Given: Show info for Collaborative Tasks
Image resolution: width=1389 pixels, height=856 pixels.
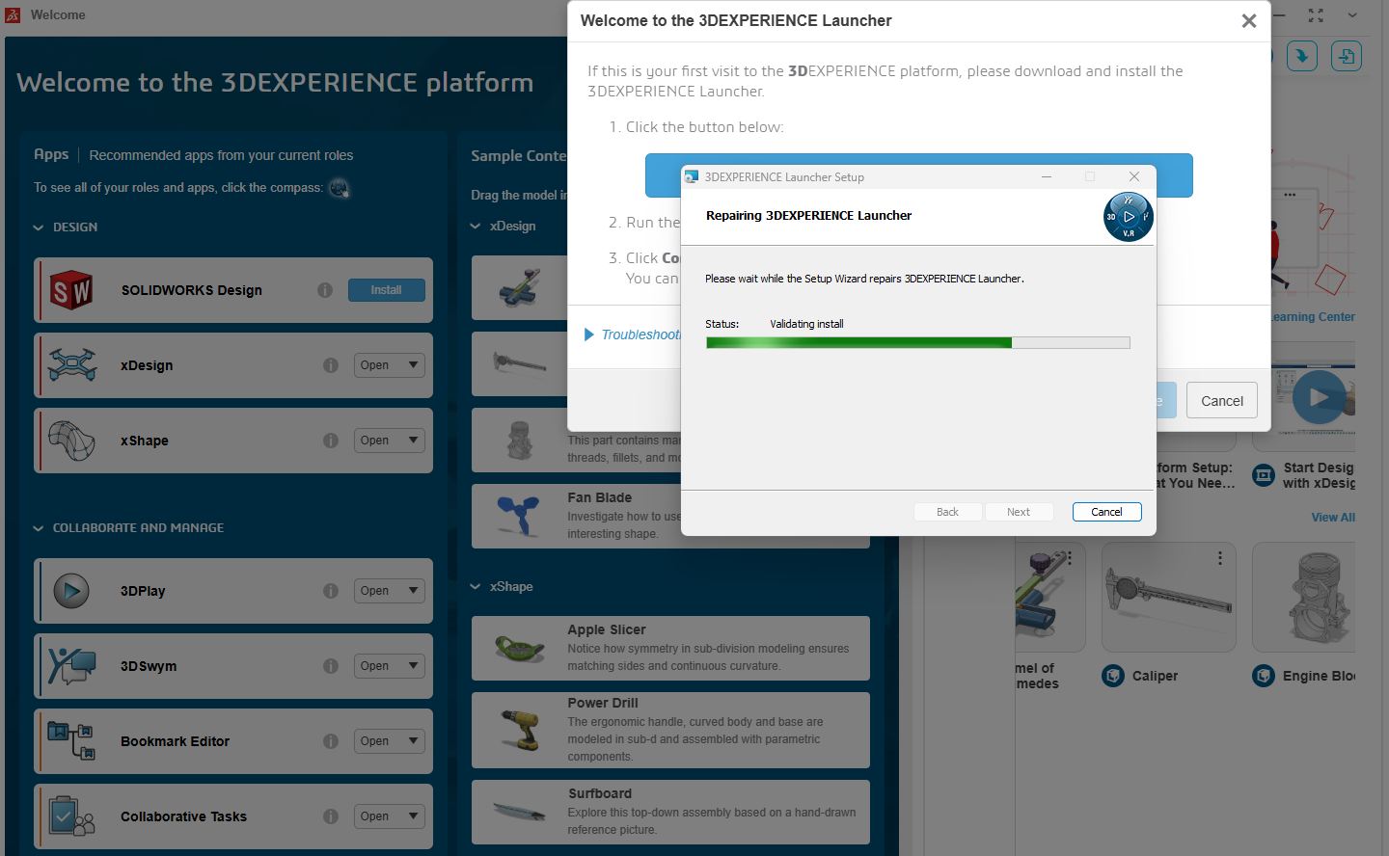Looking at the screenshot, I should click(x=331, y=816).
